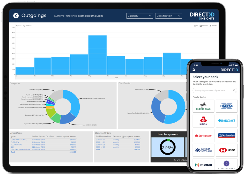Screen dimensions: 245x175
Task: Click the back arrow next to Outgoings
Action: pyautogui.click(x=16, y=16)
